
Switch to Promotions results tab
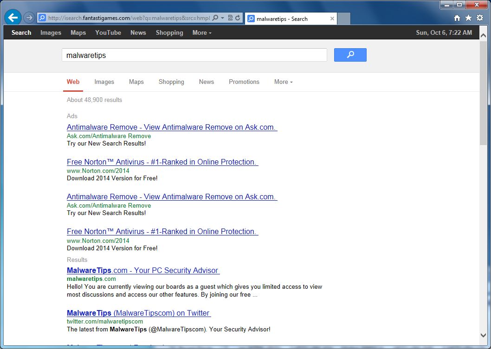[244, 82]
